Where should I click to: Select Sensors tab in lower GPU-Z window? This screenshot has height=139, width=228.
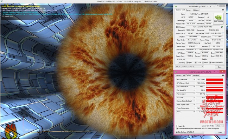click(x=189, y=75)
